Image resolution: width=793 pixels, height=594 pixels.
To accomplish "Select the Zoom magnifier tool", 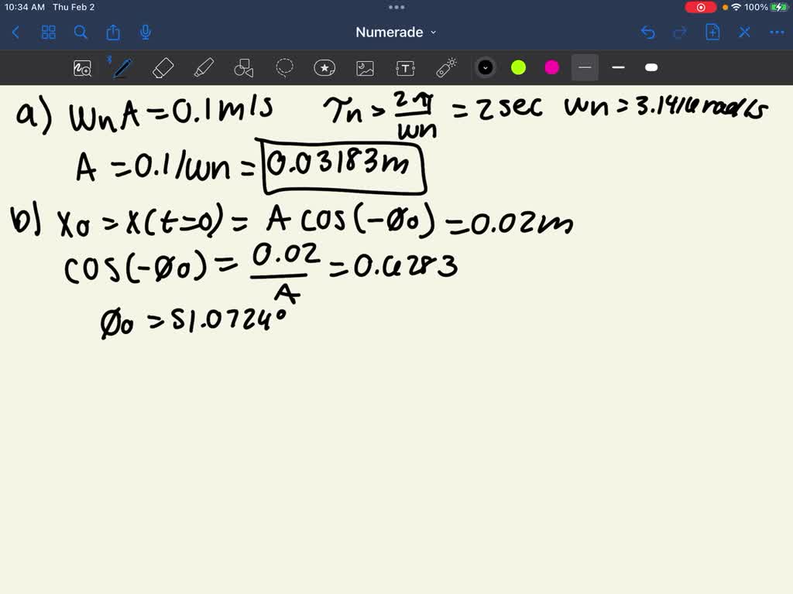I will [x=82, y=67].
